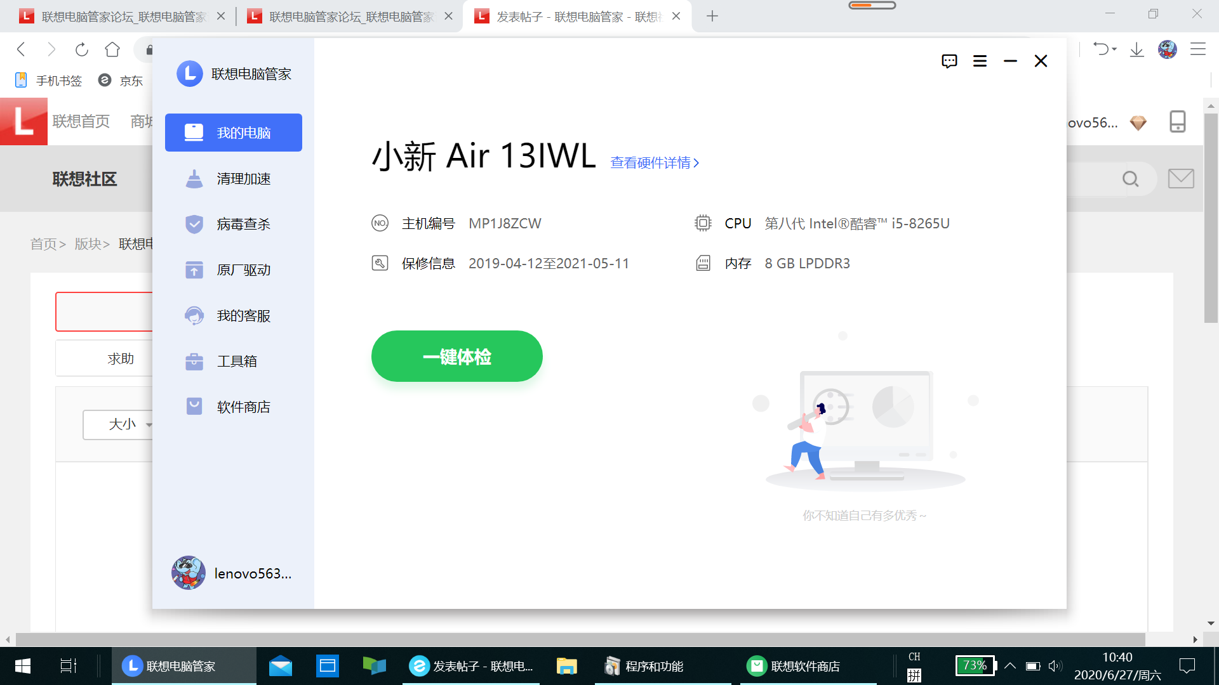
Task: Open 查看硬件详情 link
Action: pos(655,163)
